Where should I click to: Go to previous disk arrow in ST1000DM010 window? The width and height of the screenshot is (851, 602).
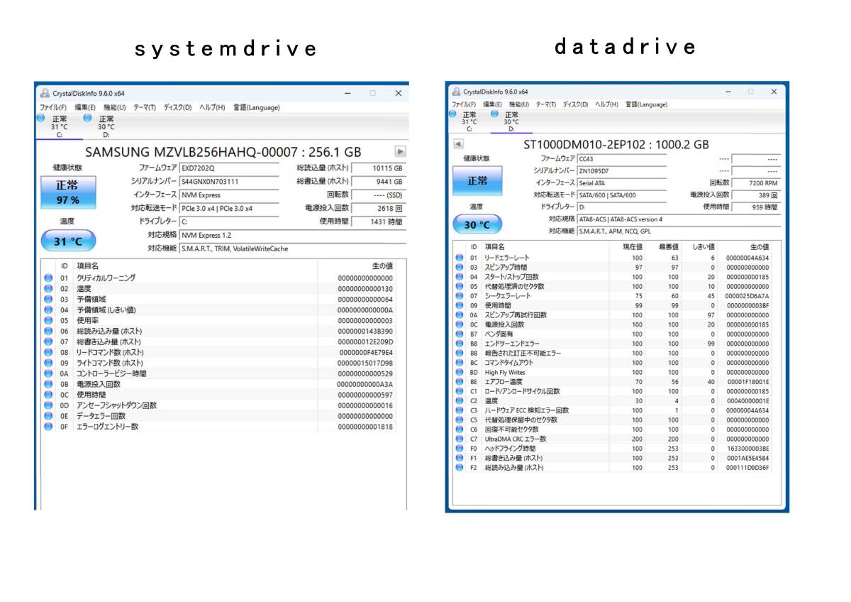[458, 145]
